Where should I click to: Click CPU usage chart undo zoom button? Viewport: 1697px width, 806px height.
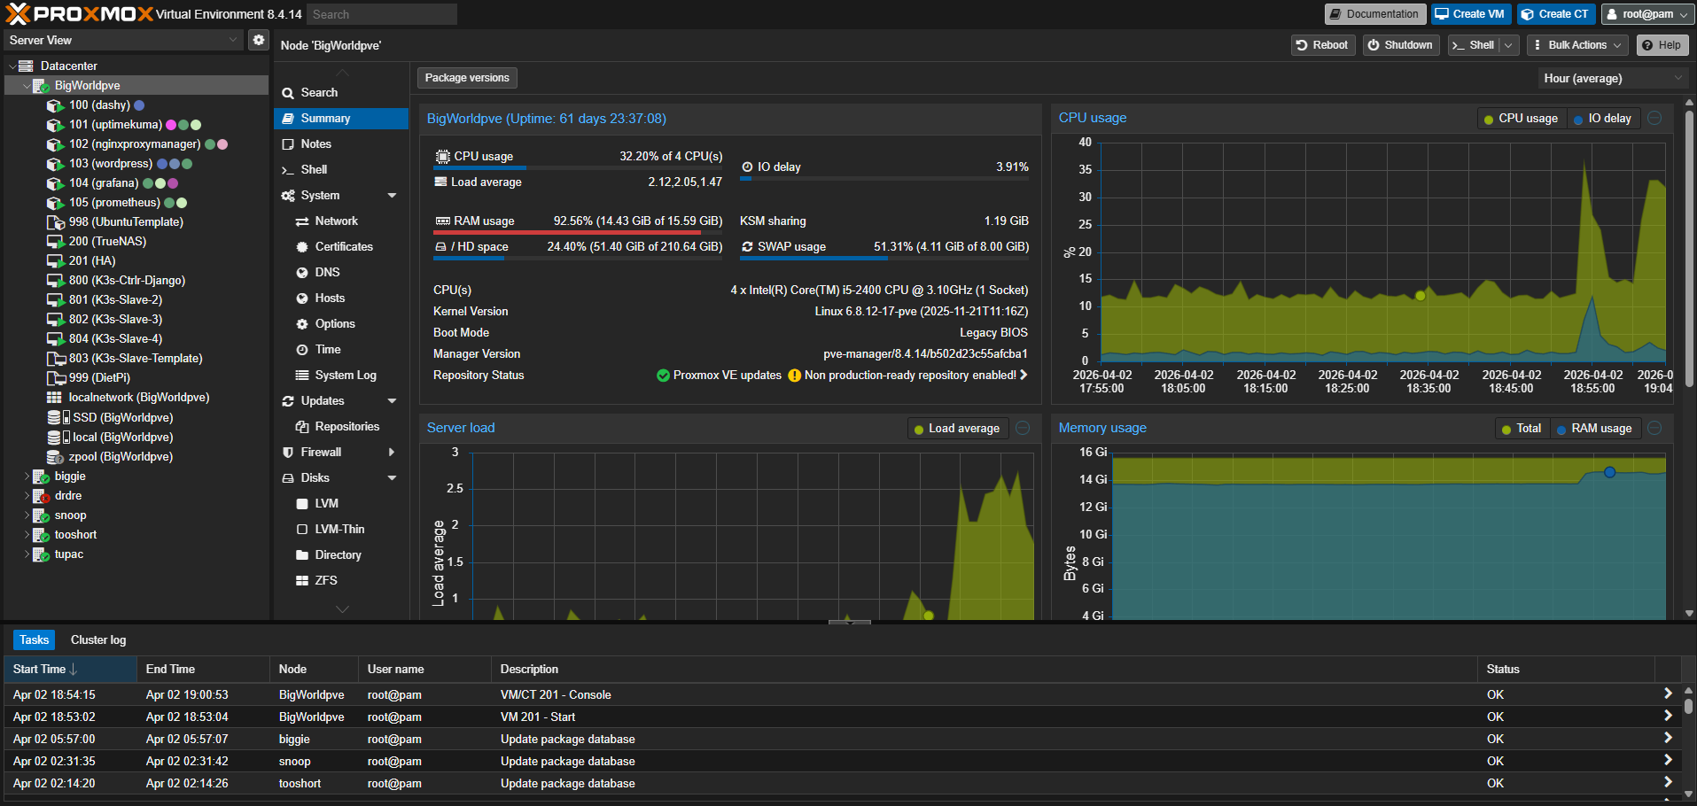point(1654,118)
